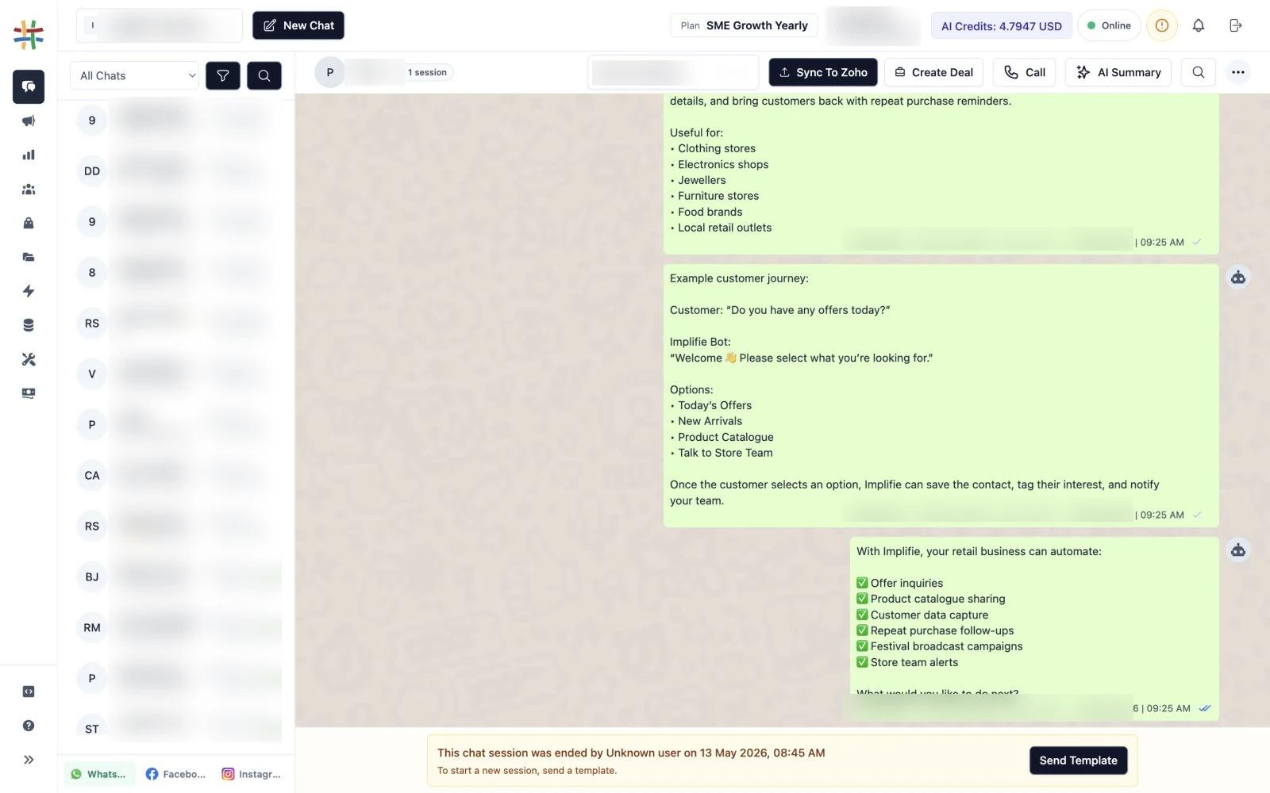1270x793 pixels.
Task: Click the bot icon beside With Implifie message
Action: [1237, 550]
